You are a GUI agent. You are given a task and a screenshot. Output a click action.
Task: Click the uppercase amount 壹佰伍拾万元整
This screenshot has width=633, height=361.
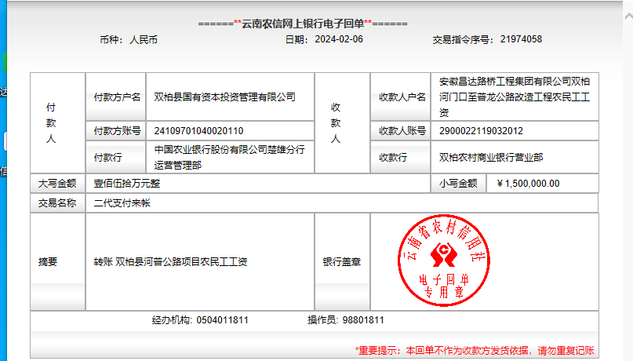(x=127, y=184)
